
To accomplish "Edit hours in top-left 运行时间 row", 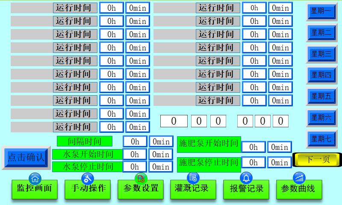I will (112, 8).
